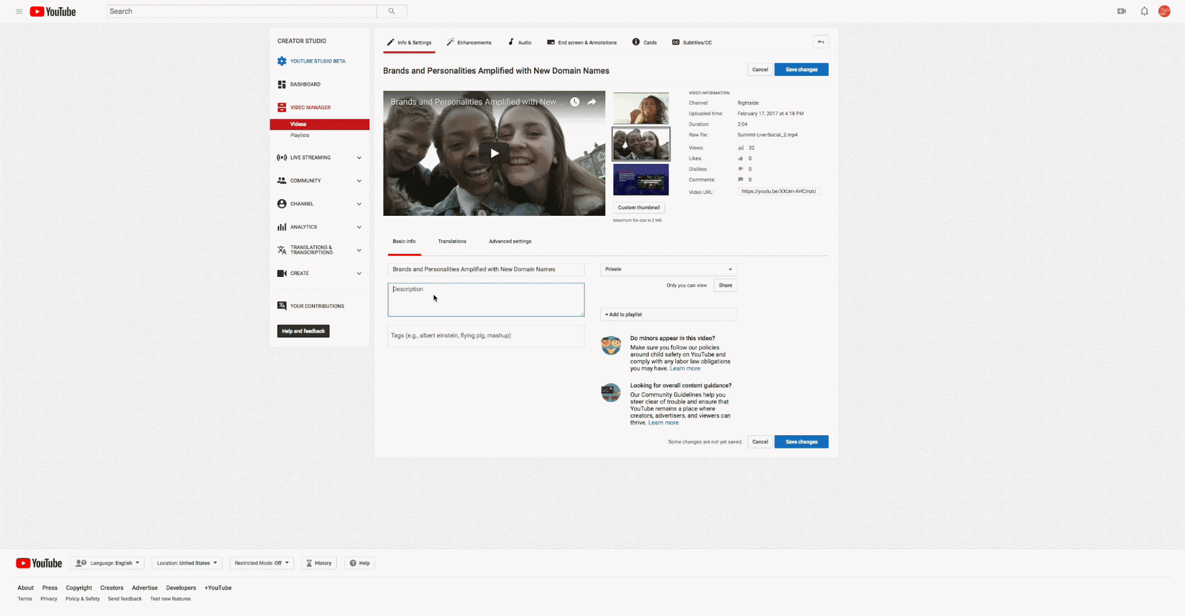Open Dashboard from the Creator Studio sidebar
Viewport: 1185px width, 616px height.
click(x=306, y=84)
